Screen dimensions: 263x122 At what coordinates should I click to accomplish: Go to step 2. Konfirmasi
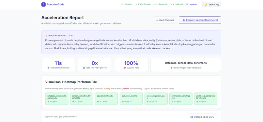[143, 5]
